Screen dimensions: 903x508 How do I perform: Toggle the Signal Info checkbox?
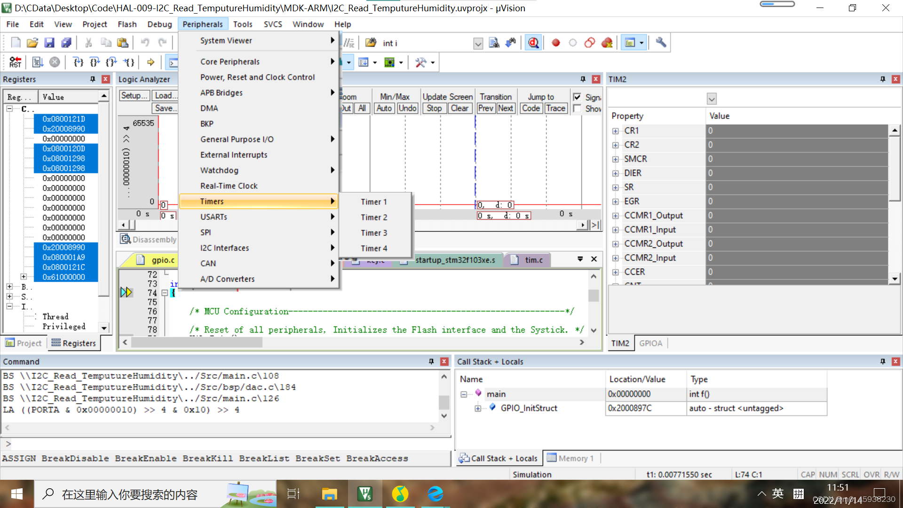click(577, 97)
